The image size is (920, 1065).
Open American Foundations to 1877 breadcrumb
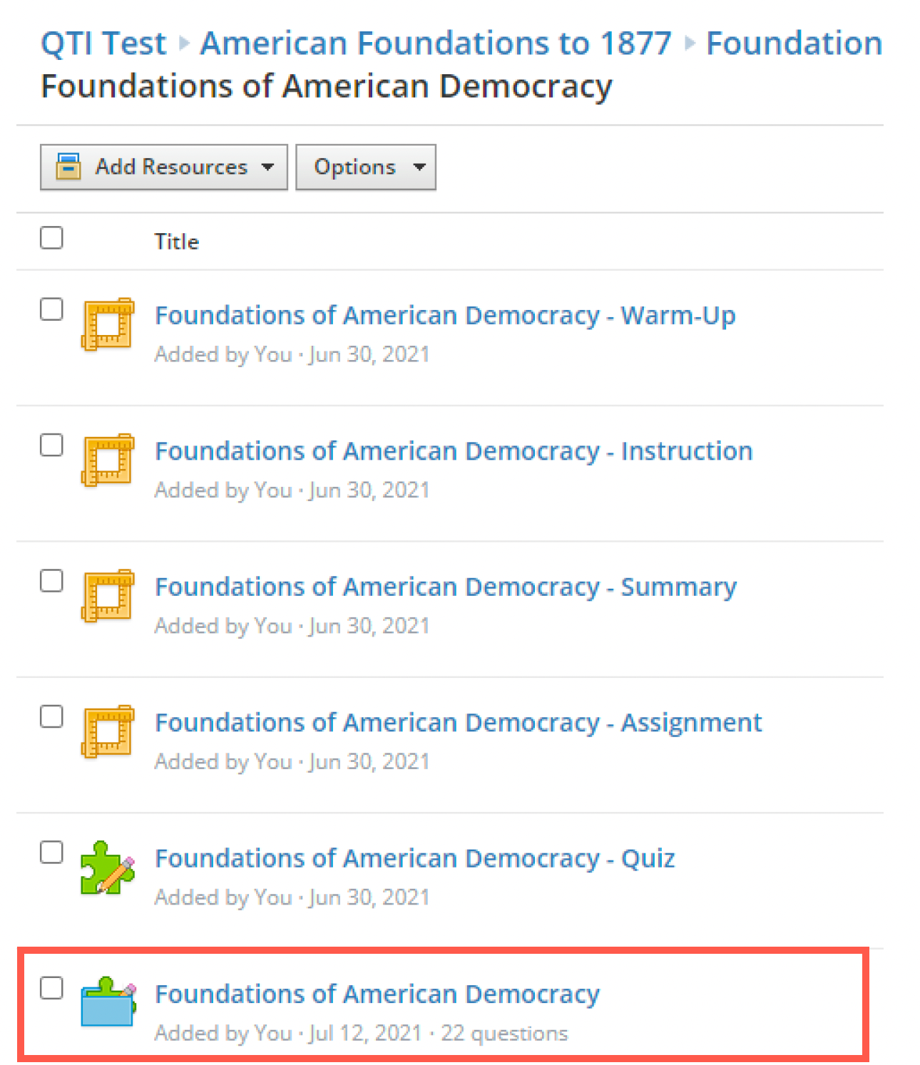click(436, 43)
